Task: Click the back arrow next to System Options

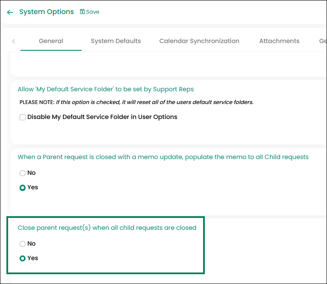Action: (x=10, y=12)
